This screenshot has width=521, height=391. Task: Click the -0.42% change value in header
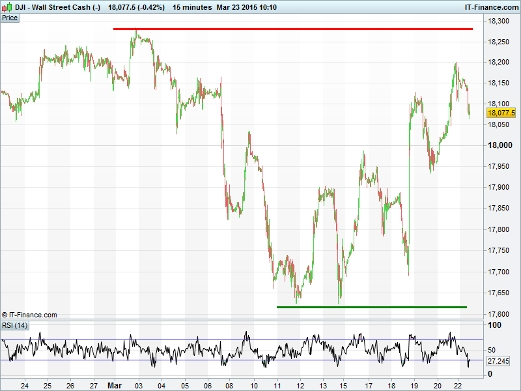150,7
